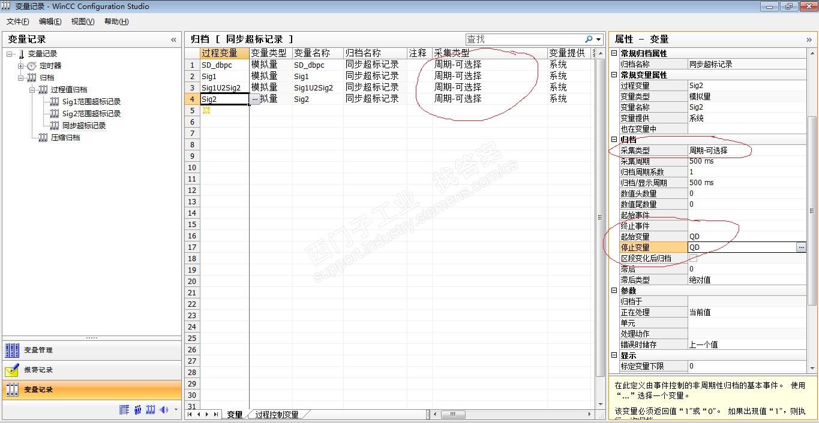
Task: Click the small people icon in navigation footer
Action: click(138, 410)
